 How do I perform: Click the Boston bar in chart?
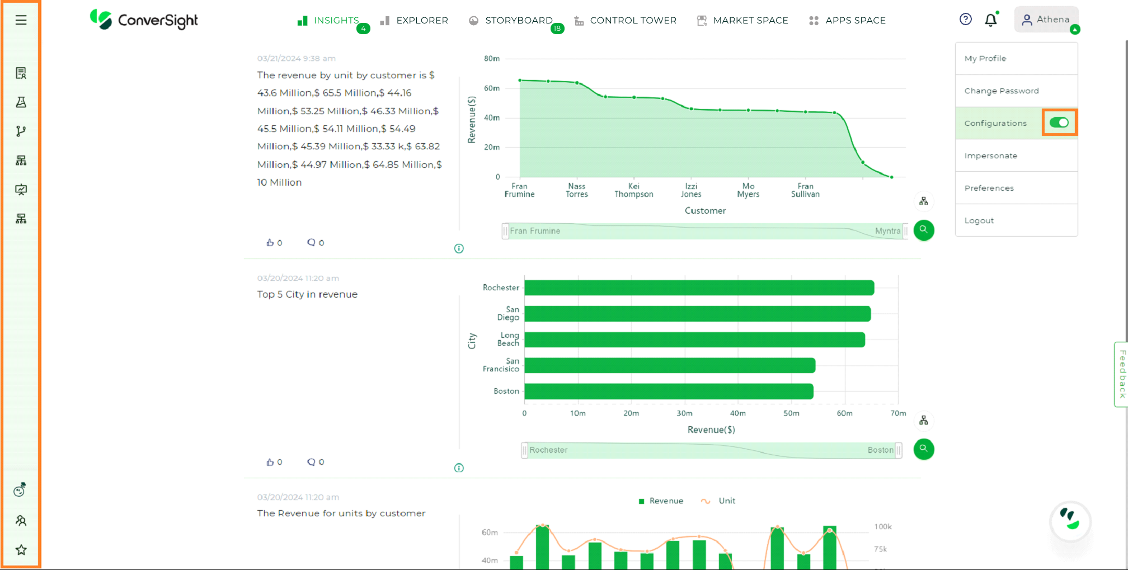(669, 391)
